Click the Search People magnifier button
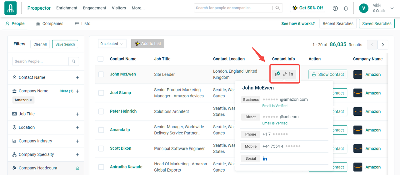400x175 pixels. [x=74, y=61]
